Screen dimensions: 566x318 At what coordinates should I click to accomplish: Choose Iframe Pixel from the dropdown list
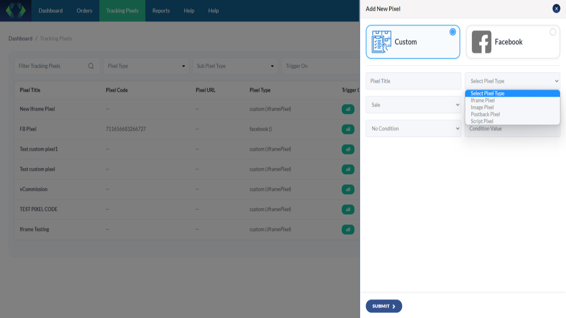click(x=483, y=100)
